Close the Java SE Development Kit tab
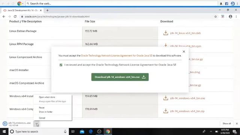Image resolution: width=240 pixels, height=135 pixels. click(x=41, y=10)
